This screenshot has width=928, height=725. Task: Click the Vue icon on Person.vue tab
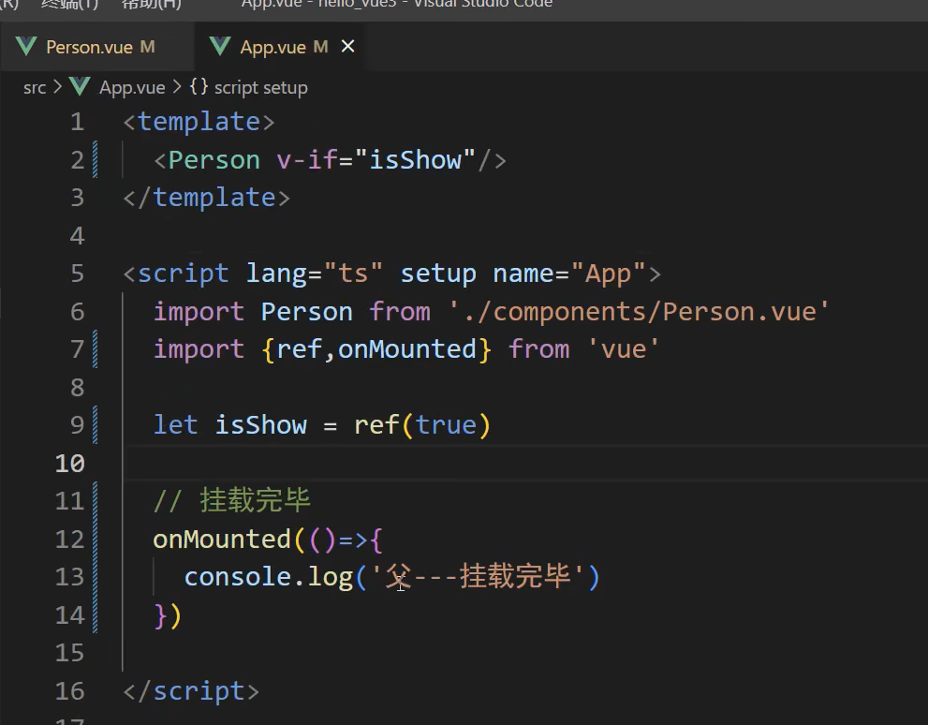(x=26, y=46)
